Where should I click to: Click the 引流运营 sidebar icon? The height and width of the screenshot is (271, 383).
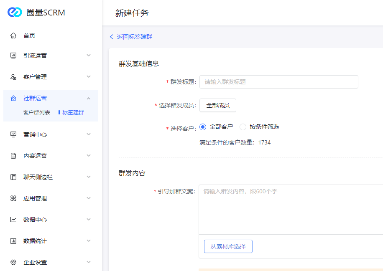[x=13, y=56]
